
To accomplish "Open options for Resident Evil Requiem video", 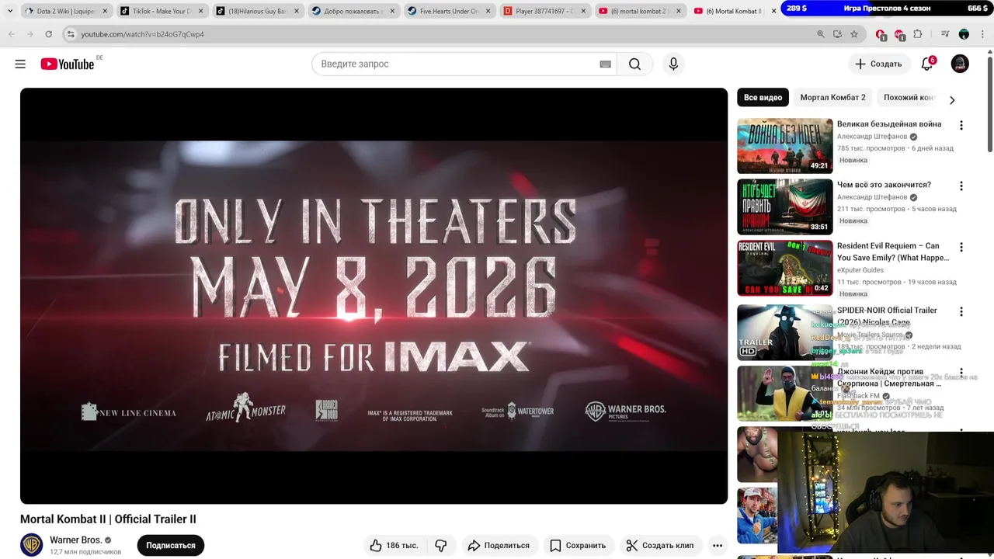I will [x=961, y=247].
